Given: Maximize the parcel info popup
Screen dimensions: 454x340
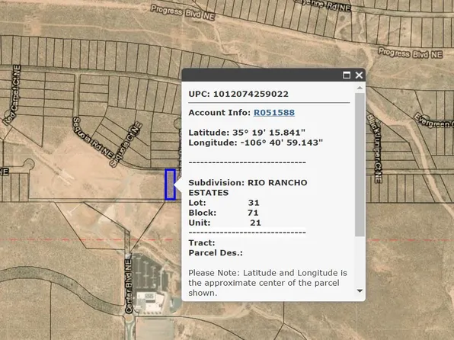Looking at the screenshot, I should (347, 75).
